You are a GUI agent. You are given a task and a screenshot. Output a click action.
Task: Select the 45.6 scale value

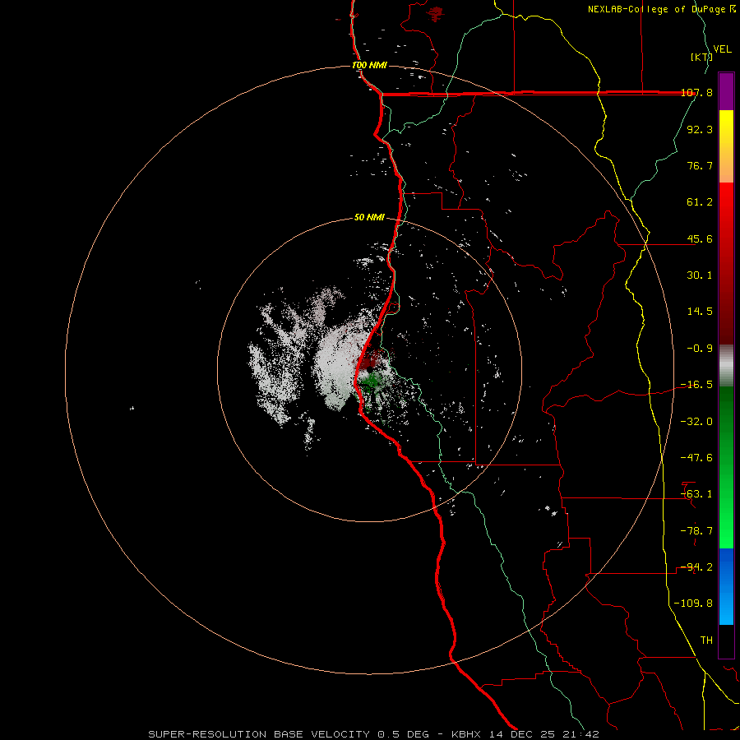[700, 238]
